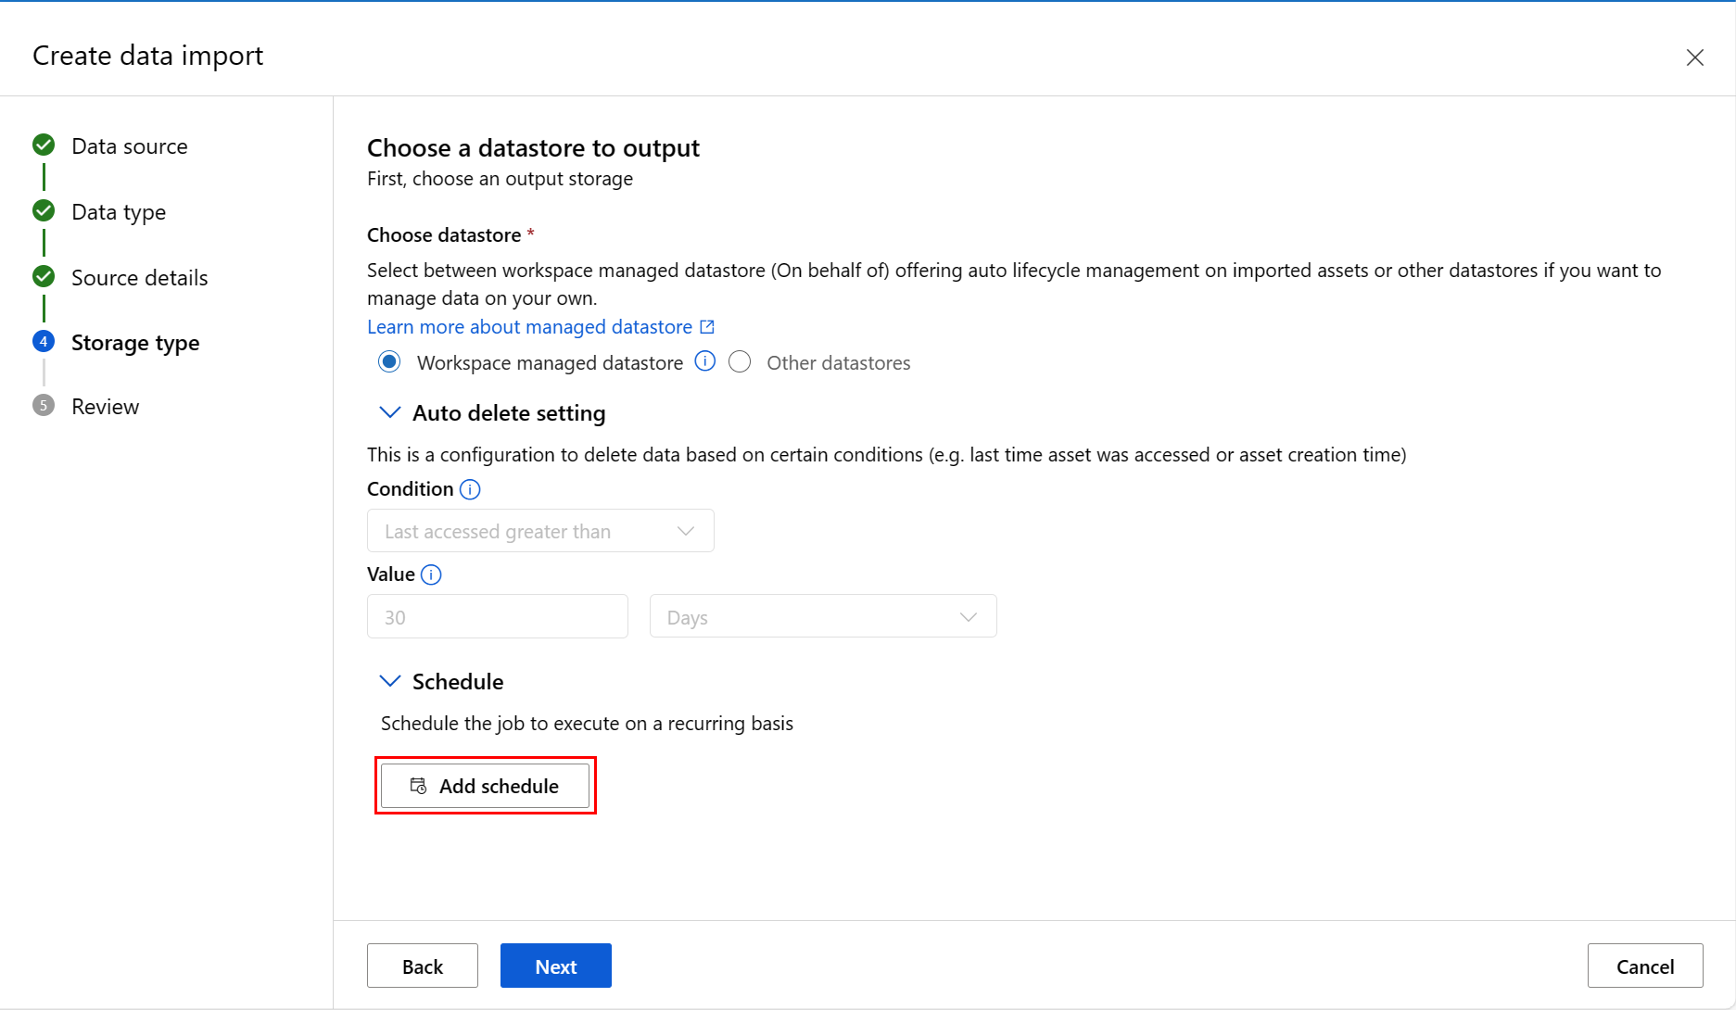Click the Value number input field
Image resolution: width=1736 pixels, height=1010 pixels.
click(x=497, y=616)
